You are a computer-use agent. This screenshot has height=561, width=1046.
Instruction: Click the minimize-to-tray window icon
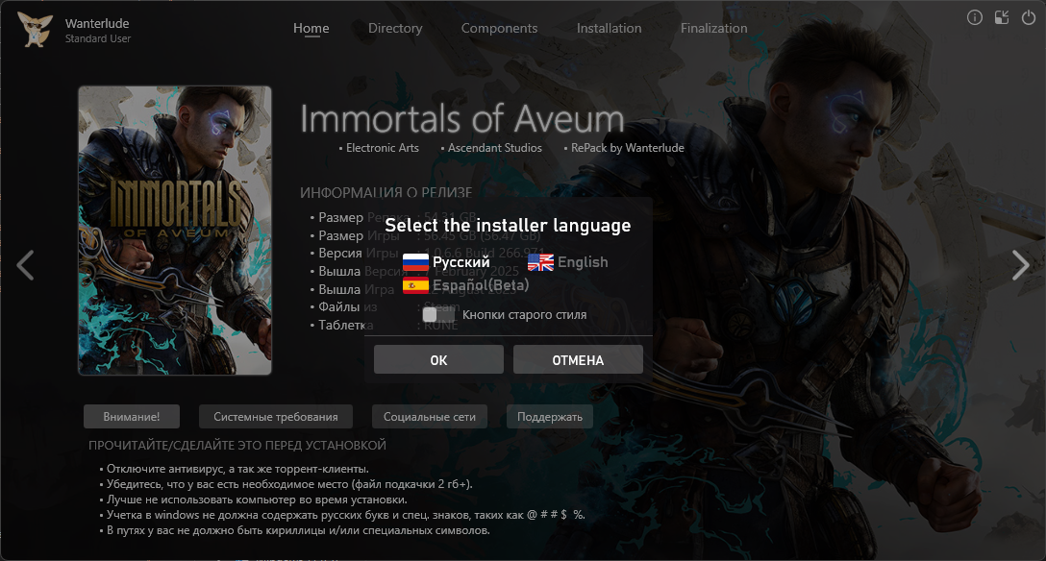pos(1002,18)
